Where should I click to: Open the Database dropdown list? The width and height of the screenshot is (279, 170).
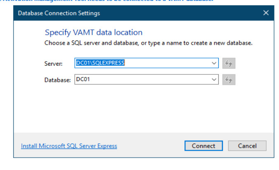point(214,79)
